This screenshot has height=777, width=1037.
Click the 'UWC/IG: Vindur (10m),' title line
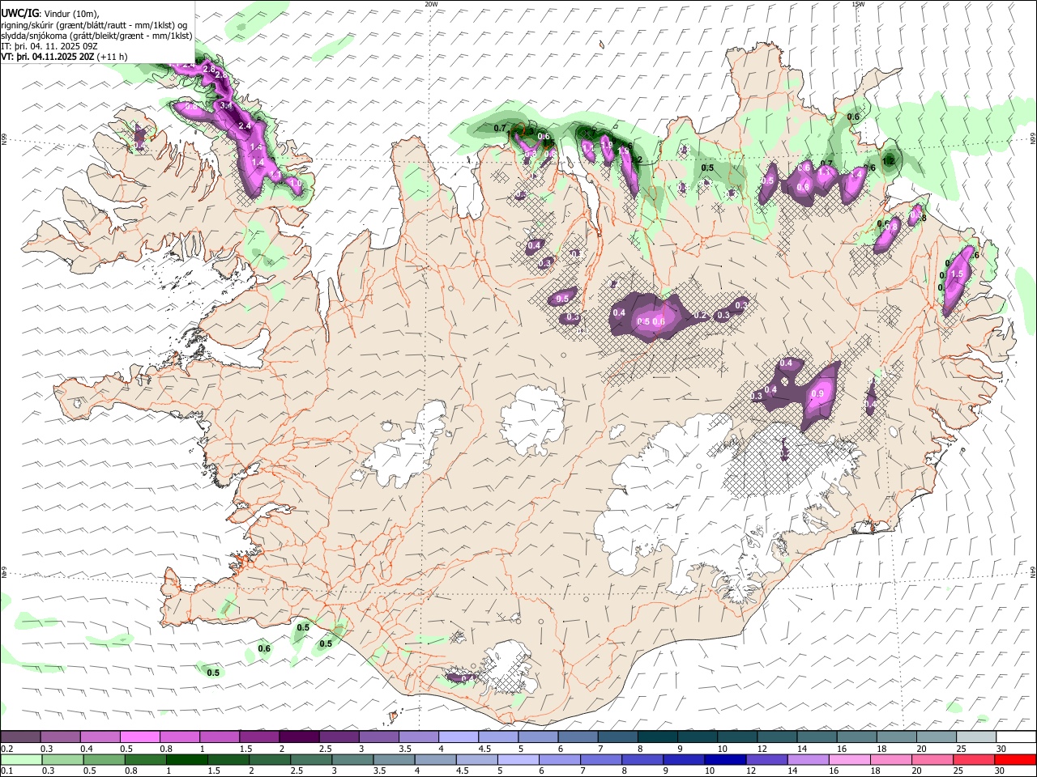tap(50, 12)
